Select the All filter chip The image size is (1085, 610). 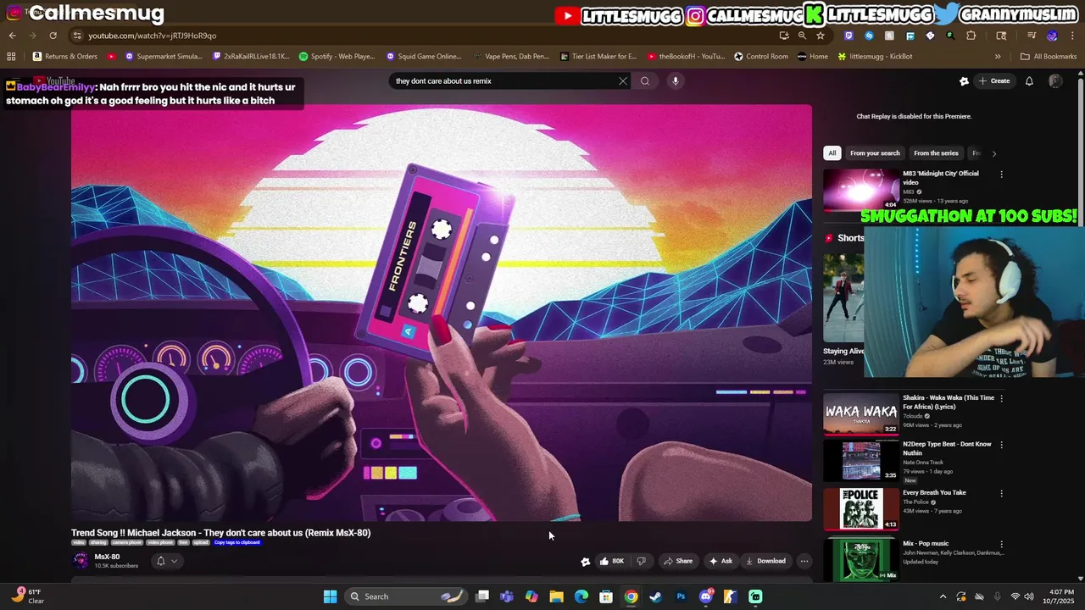click(832, 153)
